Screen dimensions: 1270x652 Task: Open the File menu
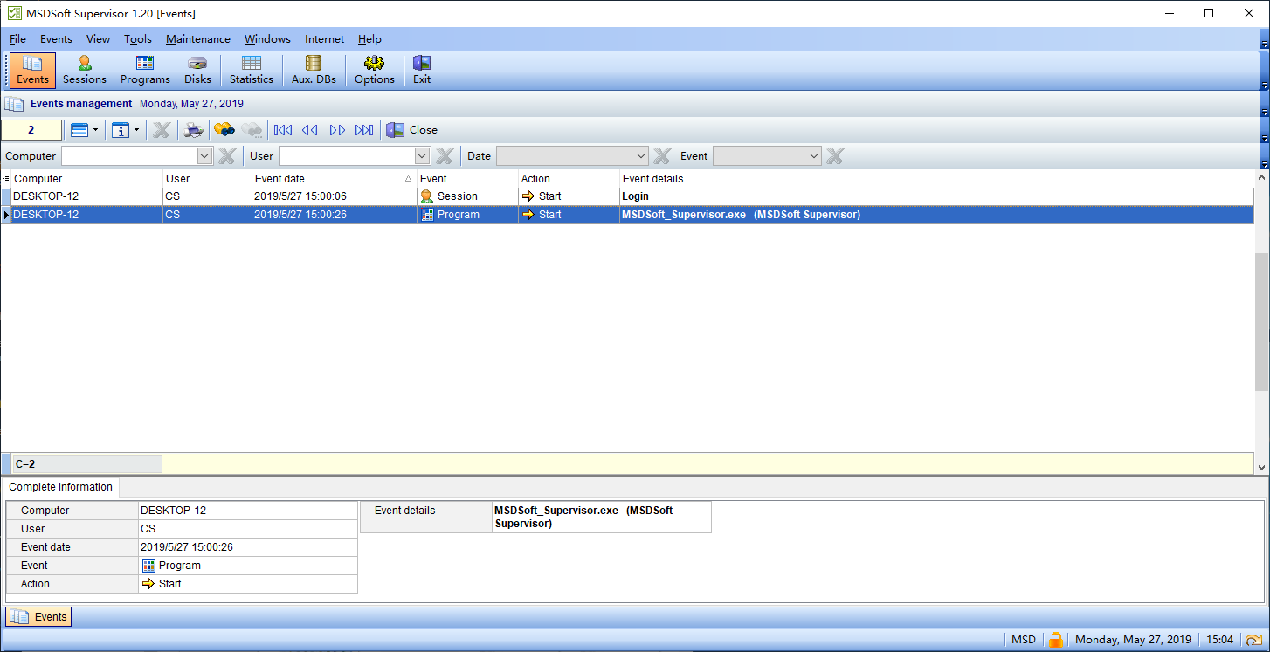click(x=17, y=39)
